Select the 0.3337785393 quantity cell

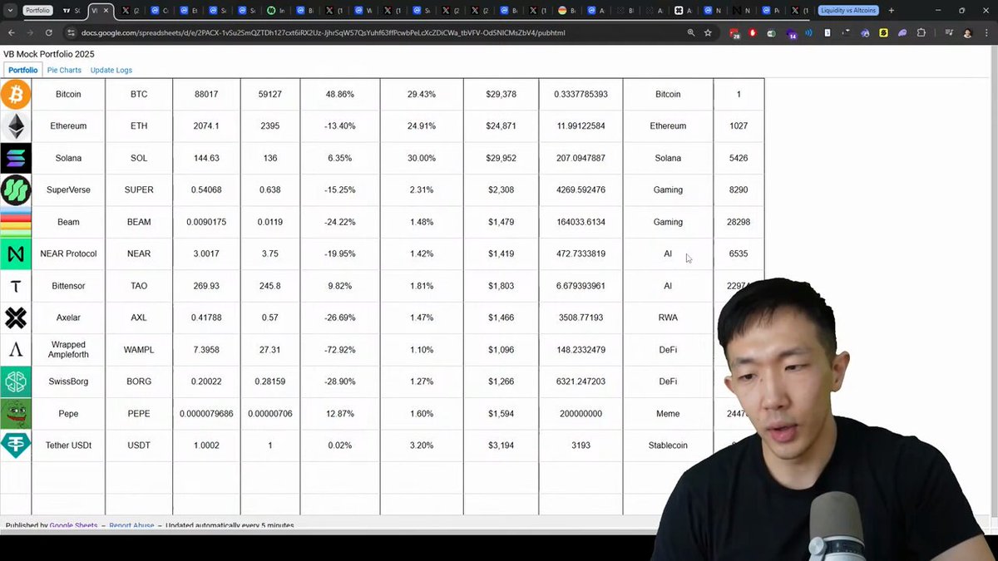click(x=581, y=95)
